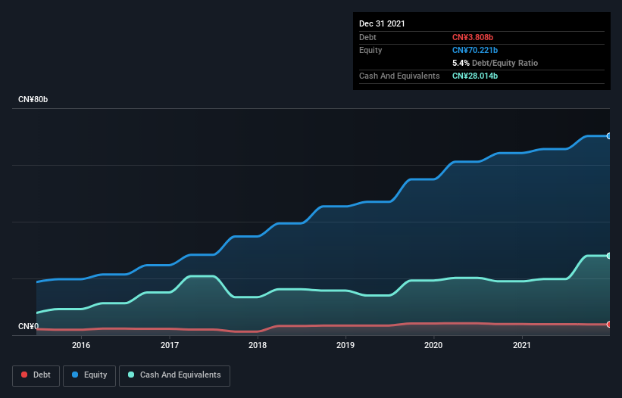Click the 2020 x-axis label

(x=433, y=345)
